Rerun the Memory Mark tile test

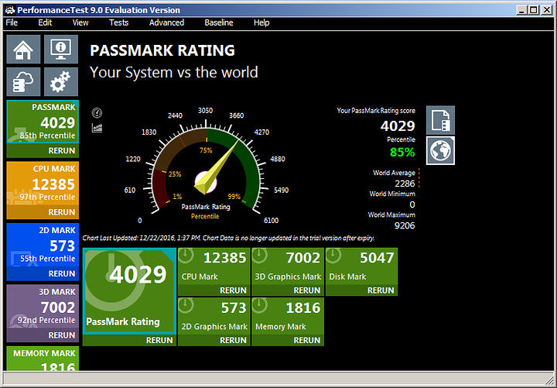tap(307, 340)
